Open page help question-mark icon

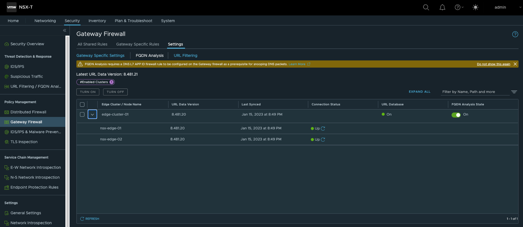click(515, 34)
